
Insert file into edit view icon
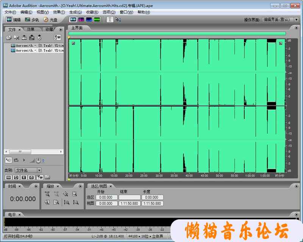[x=24, y=37]
